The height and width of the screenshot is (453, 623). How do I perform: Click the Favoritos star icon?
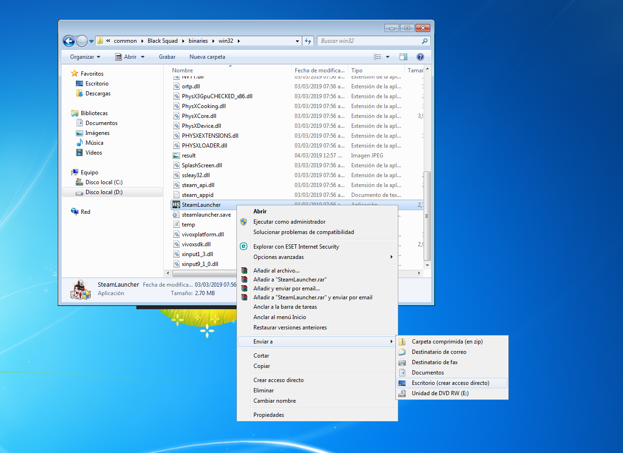tap(74, 73)
